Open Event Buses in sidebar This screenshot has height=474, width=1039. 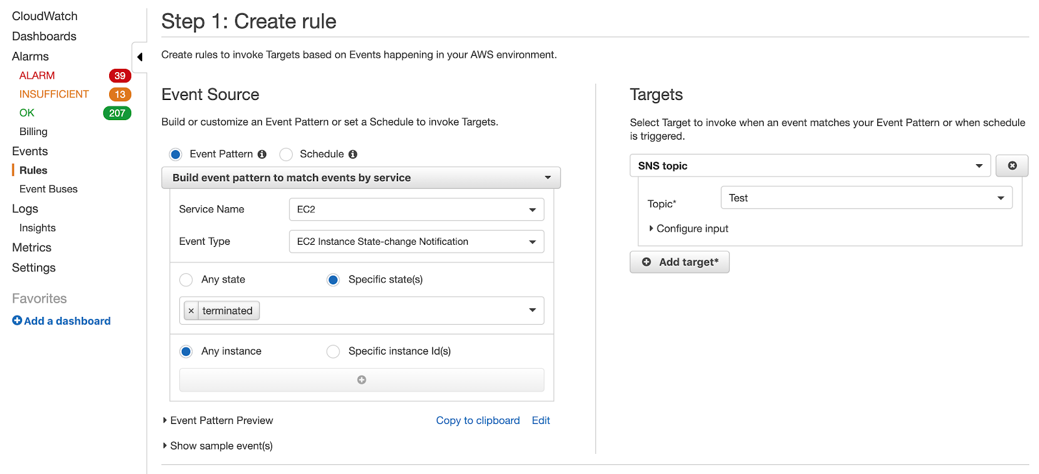point(48,189)
